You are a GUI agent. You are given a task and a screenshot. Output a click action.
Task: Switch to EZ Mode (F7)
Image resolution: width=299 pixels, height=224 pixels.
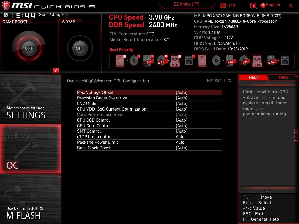[x=186, y=4]
